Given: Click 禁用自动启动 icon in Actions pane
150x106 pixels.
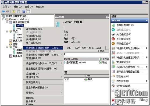Looking at the screenshot, I should coord(113,86).
